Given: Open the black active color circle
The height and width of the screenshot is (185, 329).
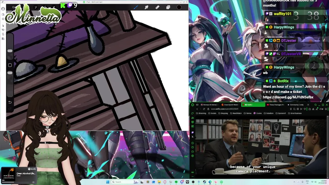Looking at the screenshot, I should tap(179, 7).
